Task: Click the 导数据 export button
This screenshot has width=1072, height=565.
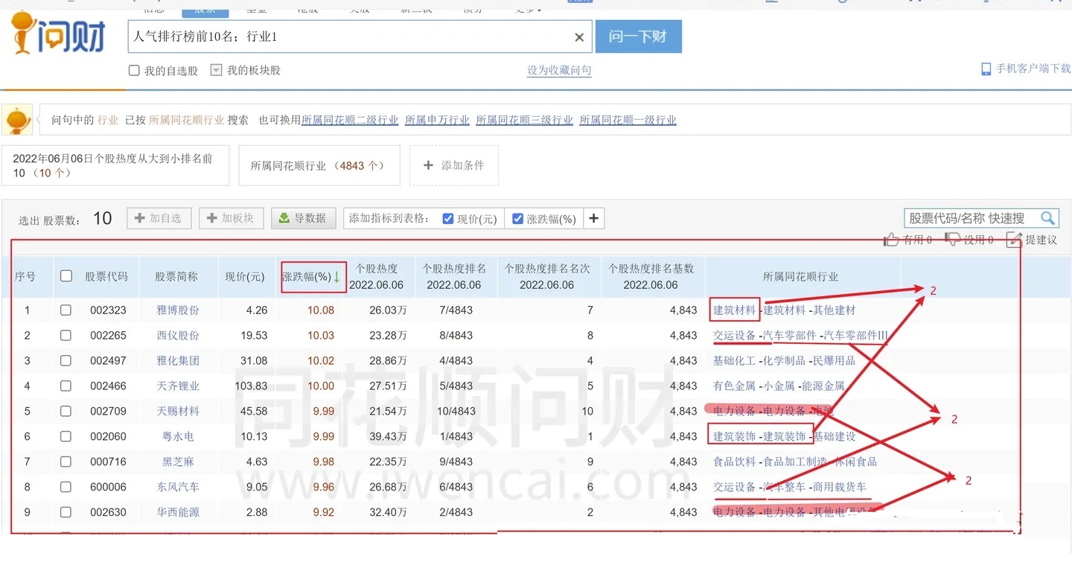Action: coord(303,218)
